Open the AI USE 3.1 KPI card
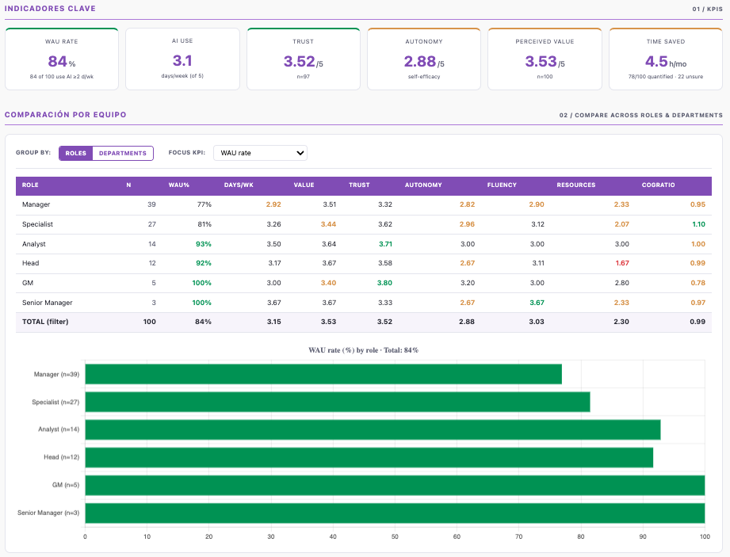 pyautogui.click(x=182, y=59)
